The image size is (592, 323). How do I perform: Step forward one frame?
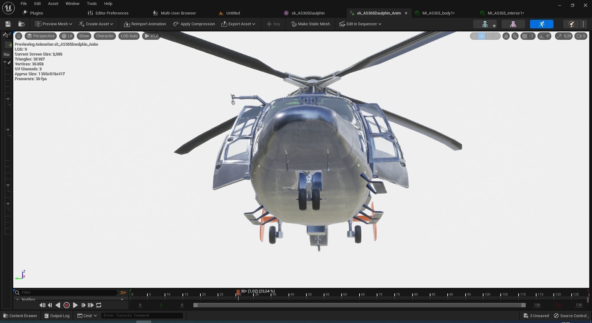tap(83, 305)
